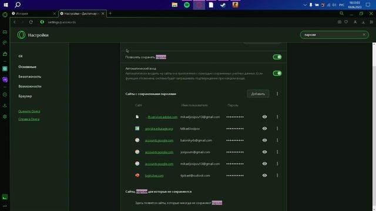376x211 pixels.
Task: Open the GX Cleaner sidebar icon
Action: pos(5,54)
